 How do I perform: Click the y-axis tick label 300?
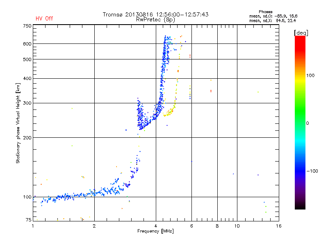pos(27,103)
